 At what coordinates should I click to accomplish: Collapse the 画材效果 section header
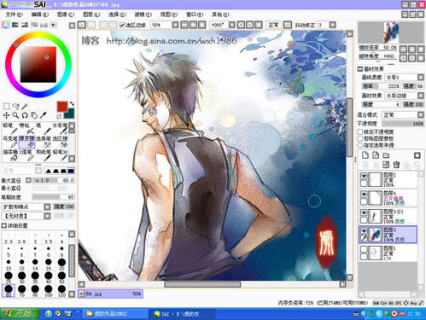(360, 69)
